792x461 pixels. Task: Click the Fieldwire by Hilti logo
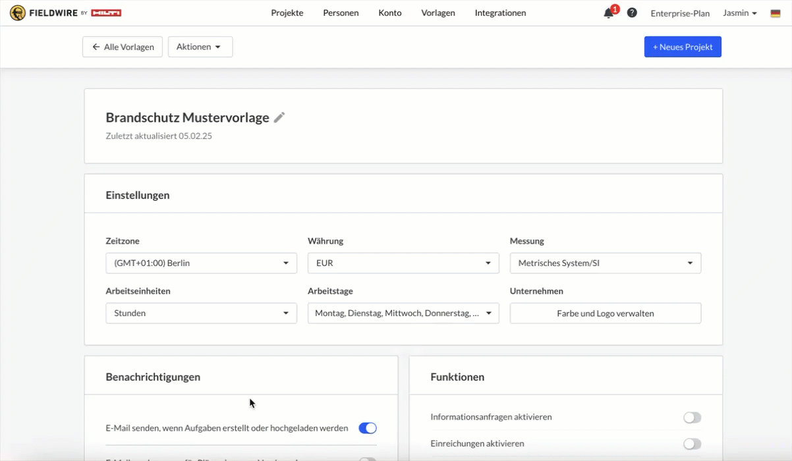[x=65, y=13]
